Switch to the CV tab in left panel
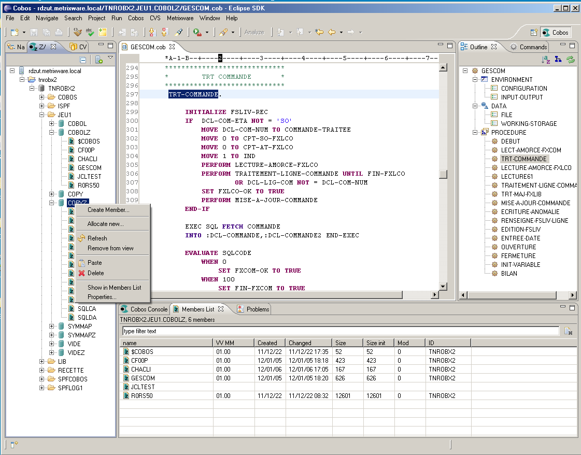The image size is (581, 455). 79,47
